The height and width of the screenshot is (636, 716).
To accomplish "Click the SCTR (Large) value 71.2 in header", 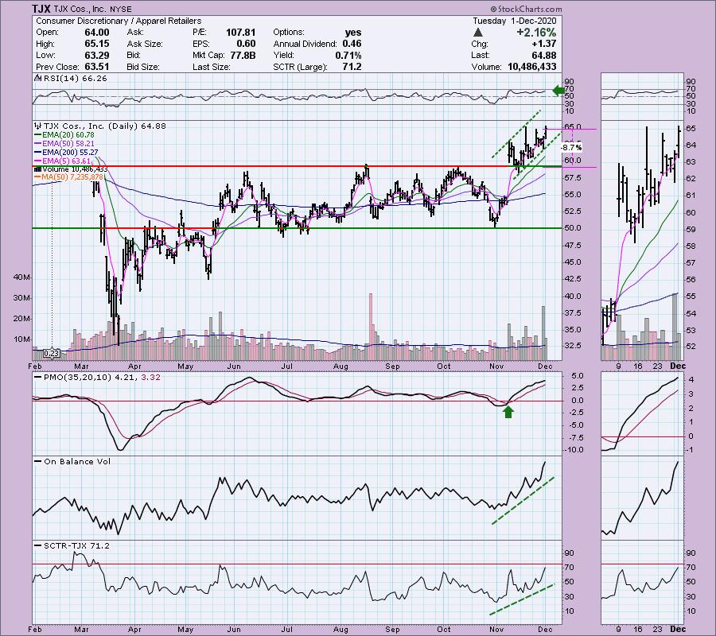I will coord(352,67).
